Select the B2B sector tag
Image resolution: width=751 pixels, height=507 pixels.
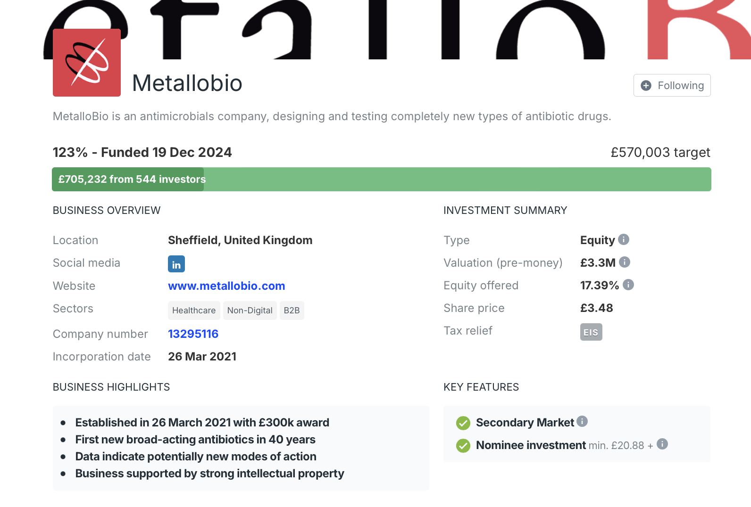(292, 311)
